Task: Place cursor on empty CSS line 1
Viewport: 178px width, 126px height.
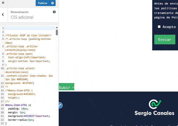Action: point(30,28)
